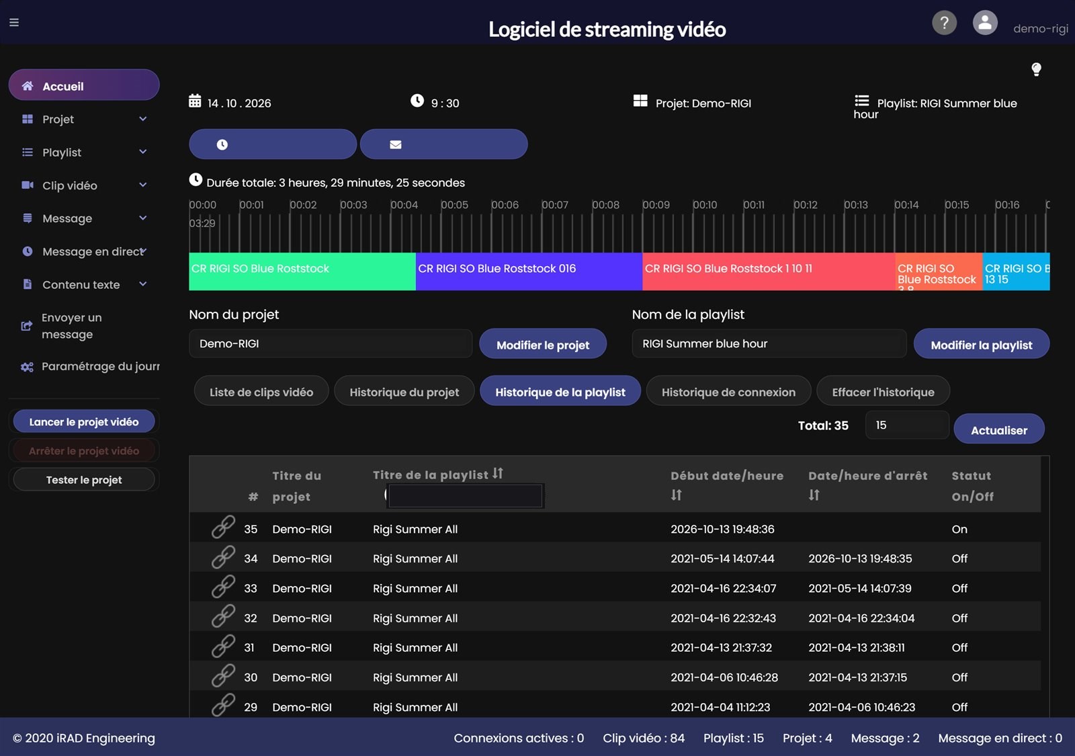Go to Accueil home page
Screen dimensions: 1075x756
[84, 85]
